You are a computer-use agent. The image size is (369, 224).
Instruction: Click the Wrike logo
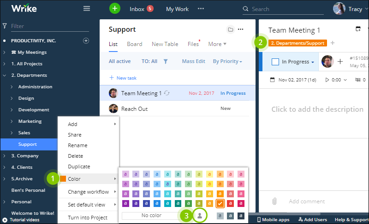point(24,8)
